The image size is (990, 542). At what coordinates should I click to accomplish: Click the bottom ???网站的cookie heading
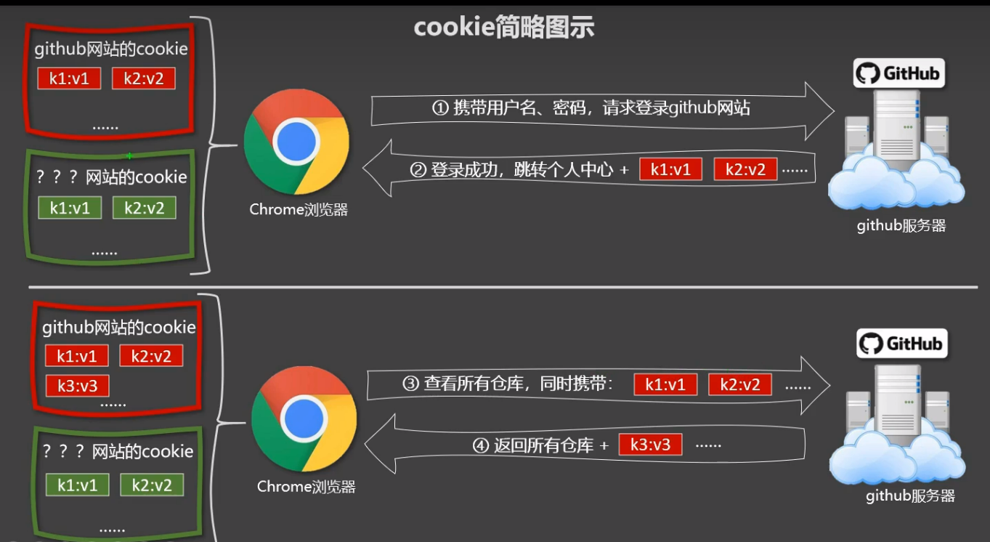point(118,451)
